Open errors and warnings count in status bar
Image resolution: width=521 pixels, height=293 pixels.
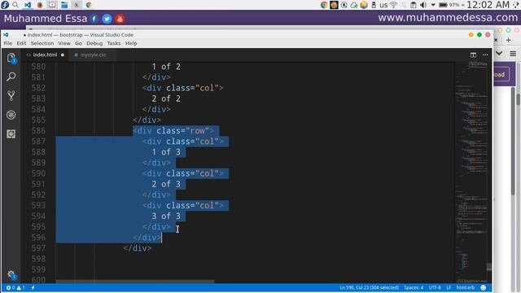tap(15, 287)
